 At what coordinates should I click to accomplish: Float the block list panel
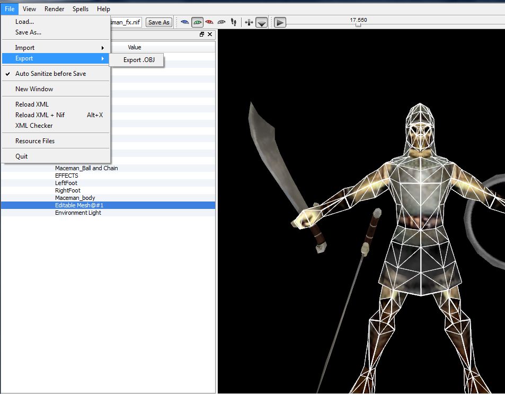coord(202,34)
